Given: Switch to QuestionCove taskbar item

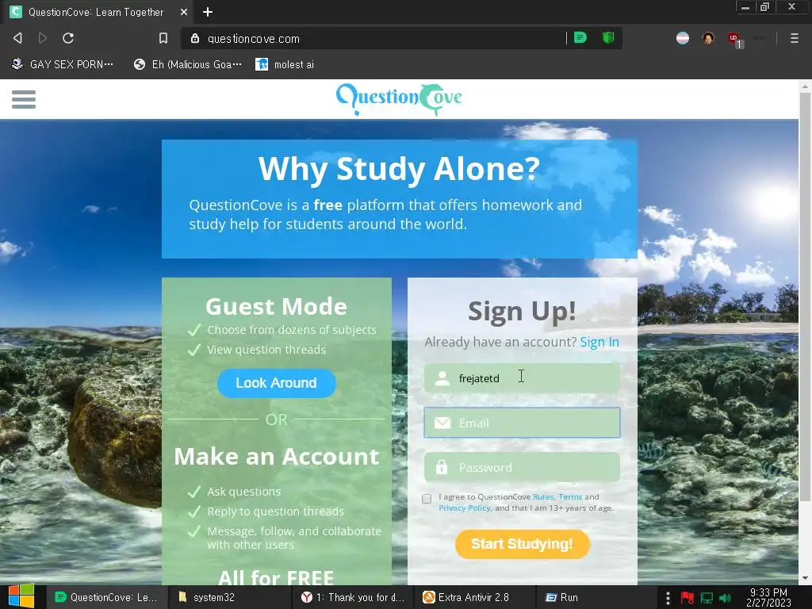Looking at the screenshot, I should tap(107, 597).
